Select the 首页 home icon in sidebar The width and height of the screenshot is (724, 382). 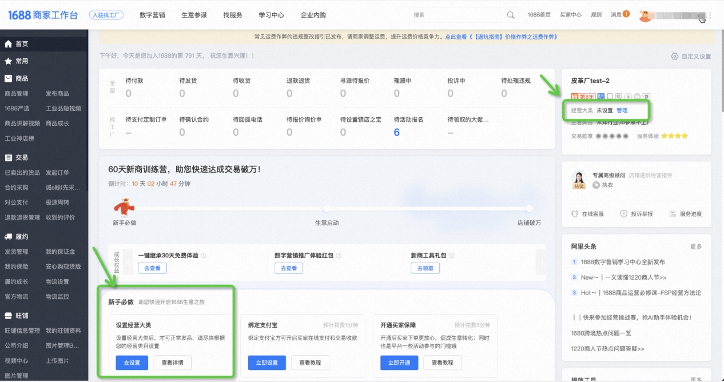click(x=8, y=43)
